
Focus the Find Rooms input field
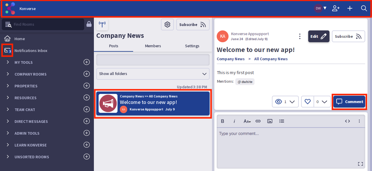pos(43,24)
